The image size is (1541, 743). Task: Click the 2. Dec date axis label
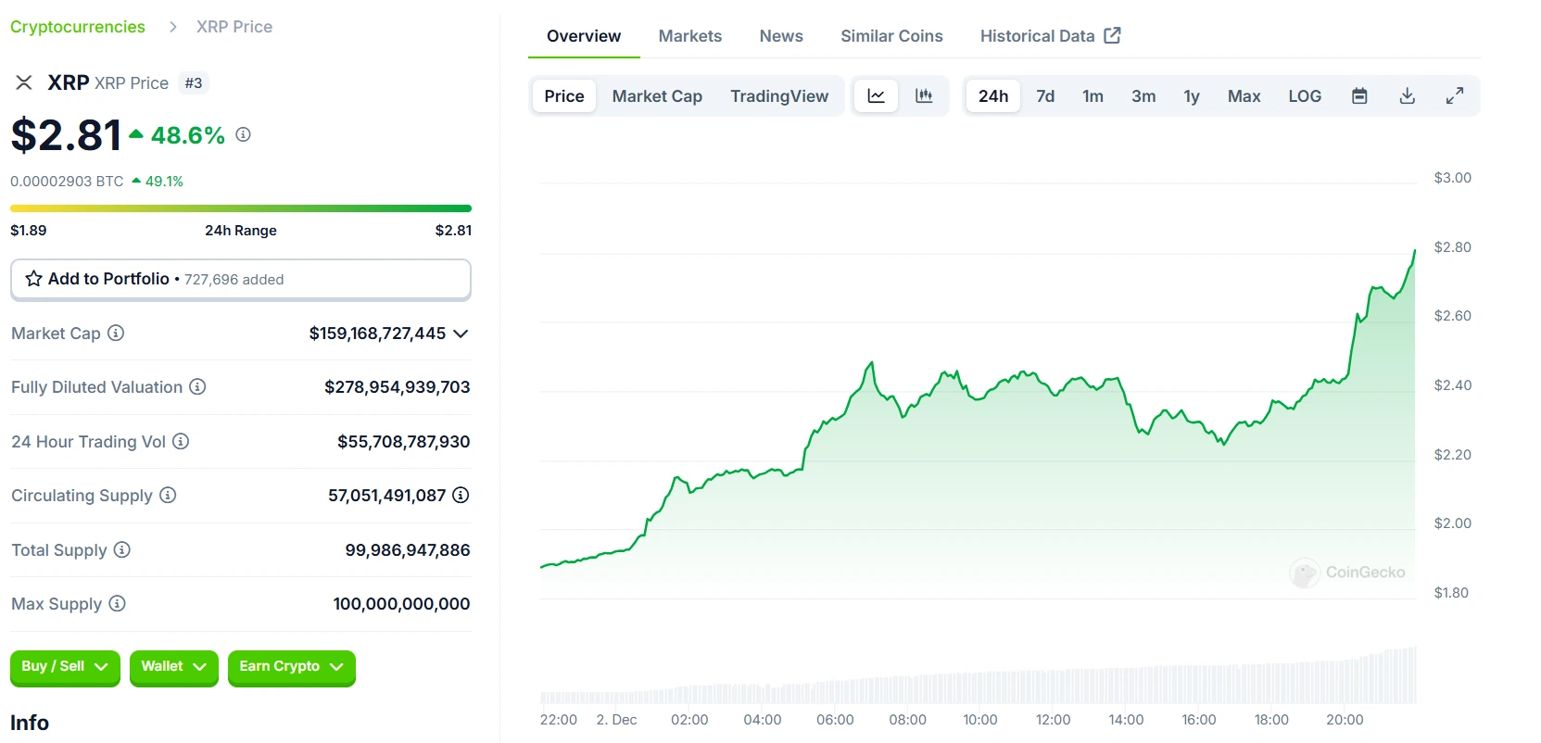pos(616,720)
